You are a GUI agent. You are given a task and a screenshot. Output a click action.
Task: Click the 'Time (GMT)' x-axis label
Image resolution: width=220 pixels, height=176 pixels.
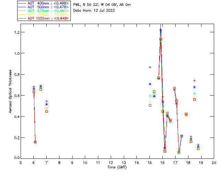pos(117,167)
